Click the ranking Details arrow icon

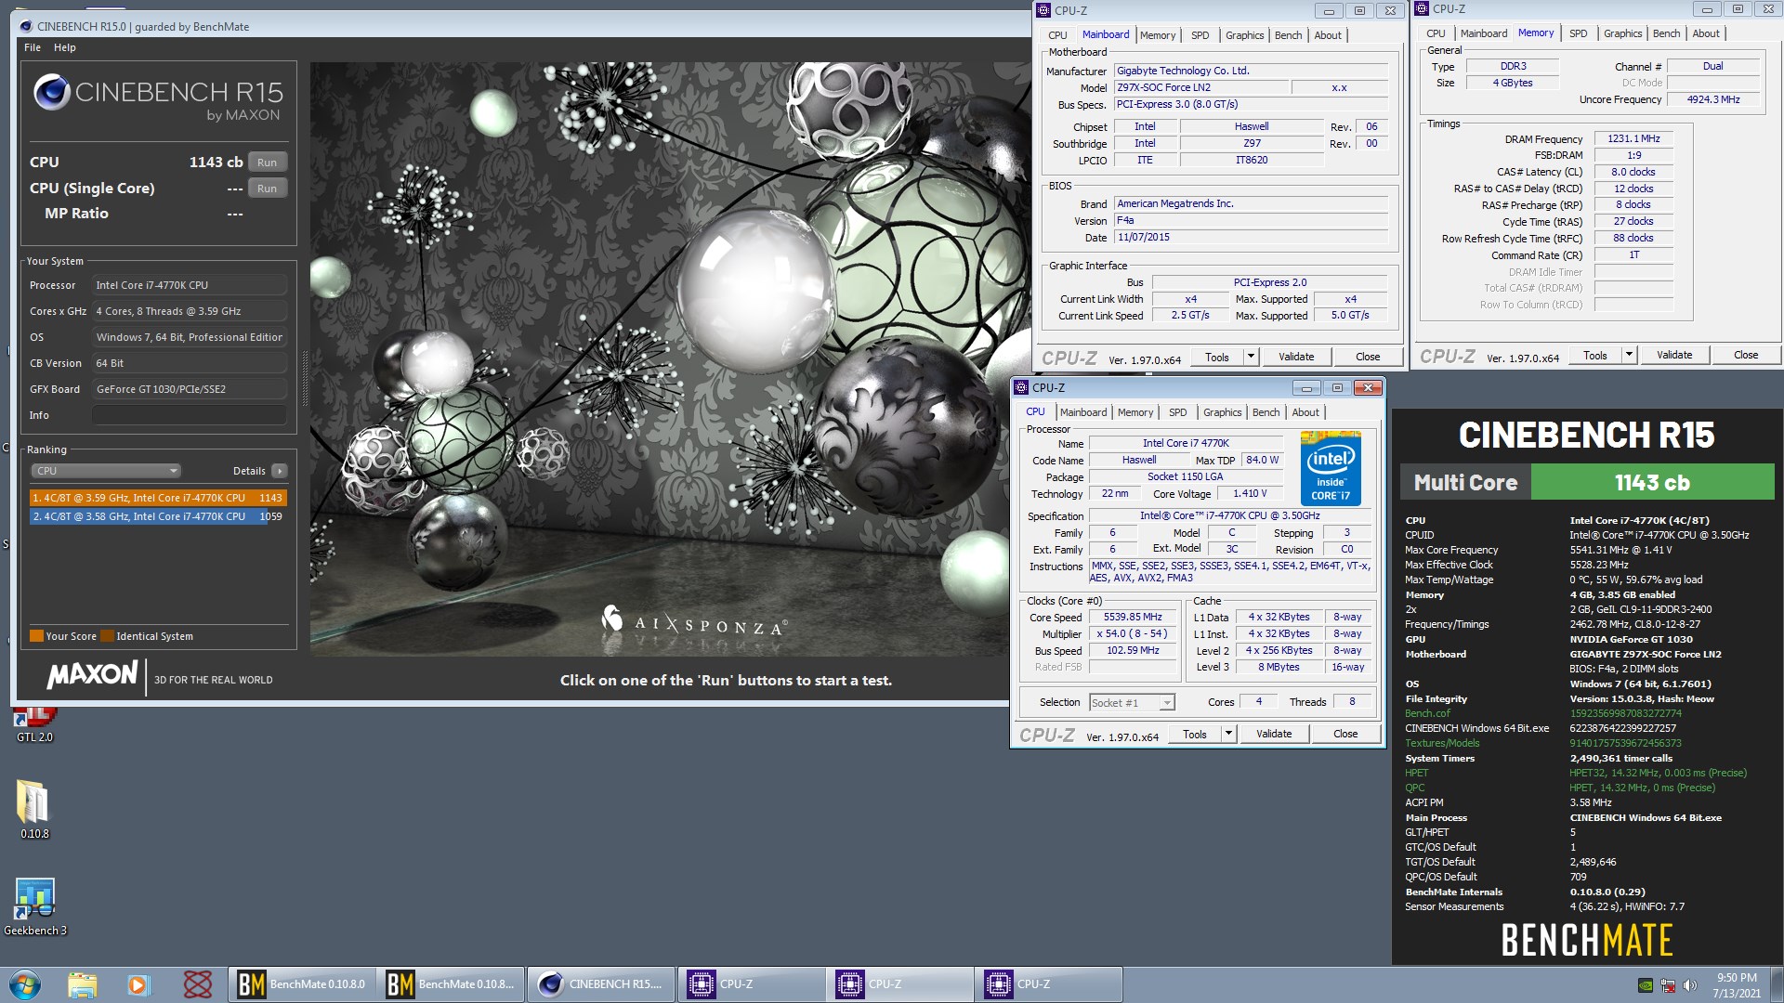(x=280, y=471)
